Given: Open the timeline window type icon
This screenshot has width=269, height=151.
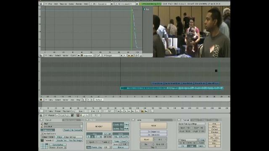Looking at the screenshot, I should tap(41, 111).
